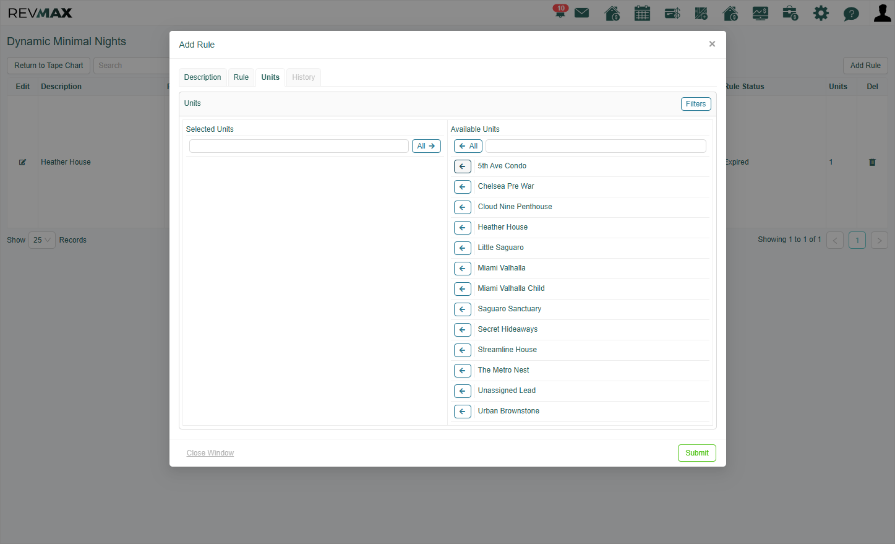The image size is (895, 544).
Task: Add Secret Hideaways with its arrow button
Action: pyautogui.click(x=462, y=330)
